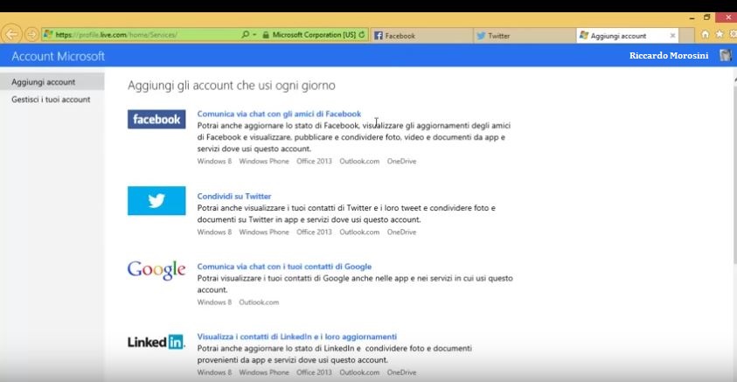737x382 pixels.
Task: Click the Google logo
Action: (x=156, y=270)
